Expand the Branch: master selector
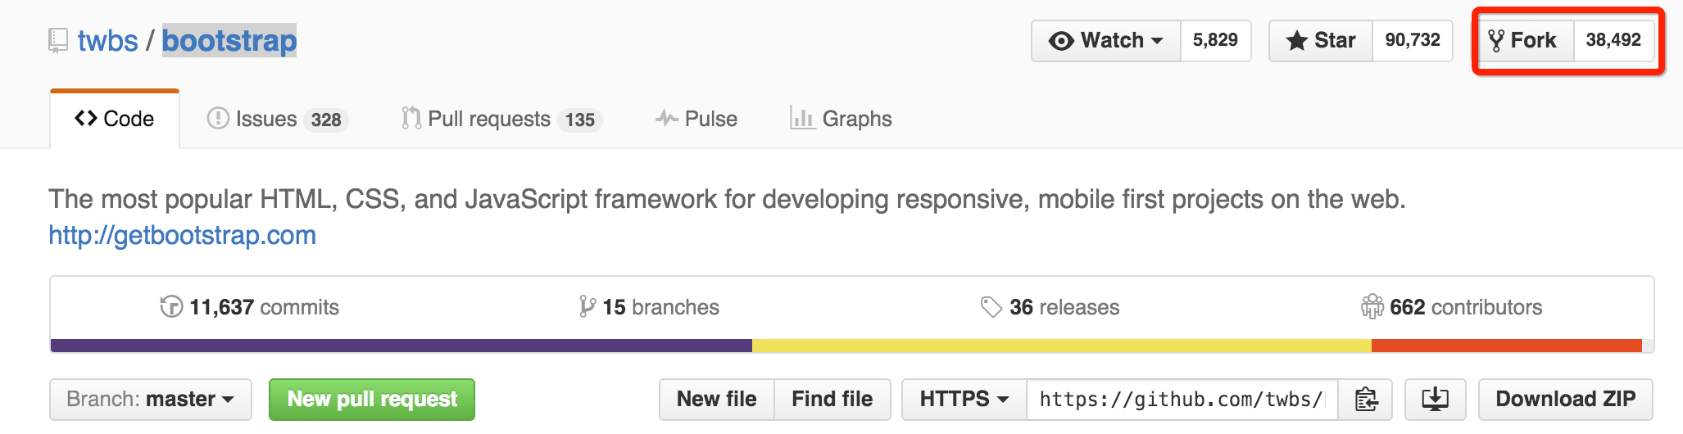The image size is (1683, 434). point(150,400)
